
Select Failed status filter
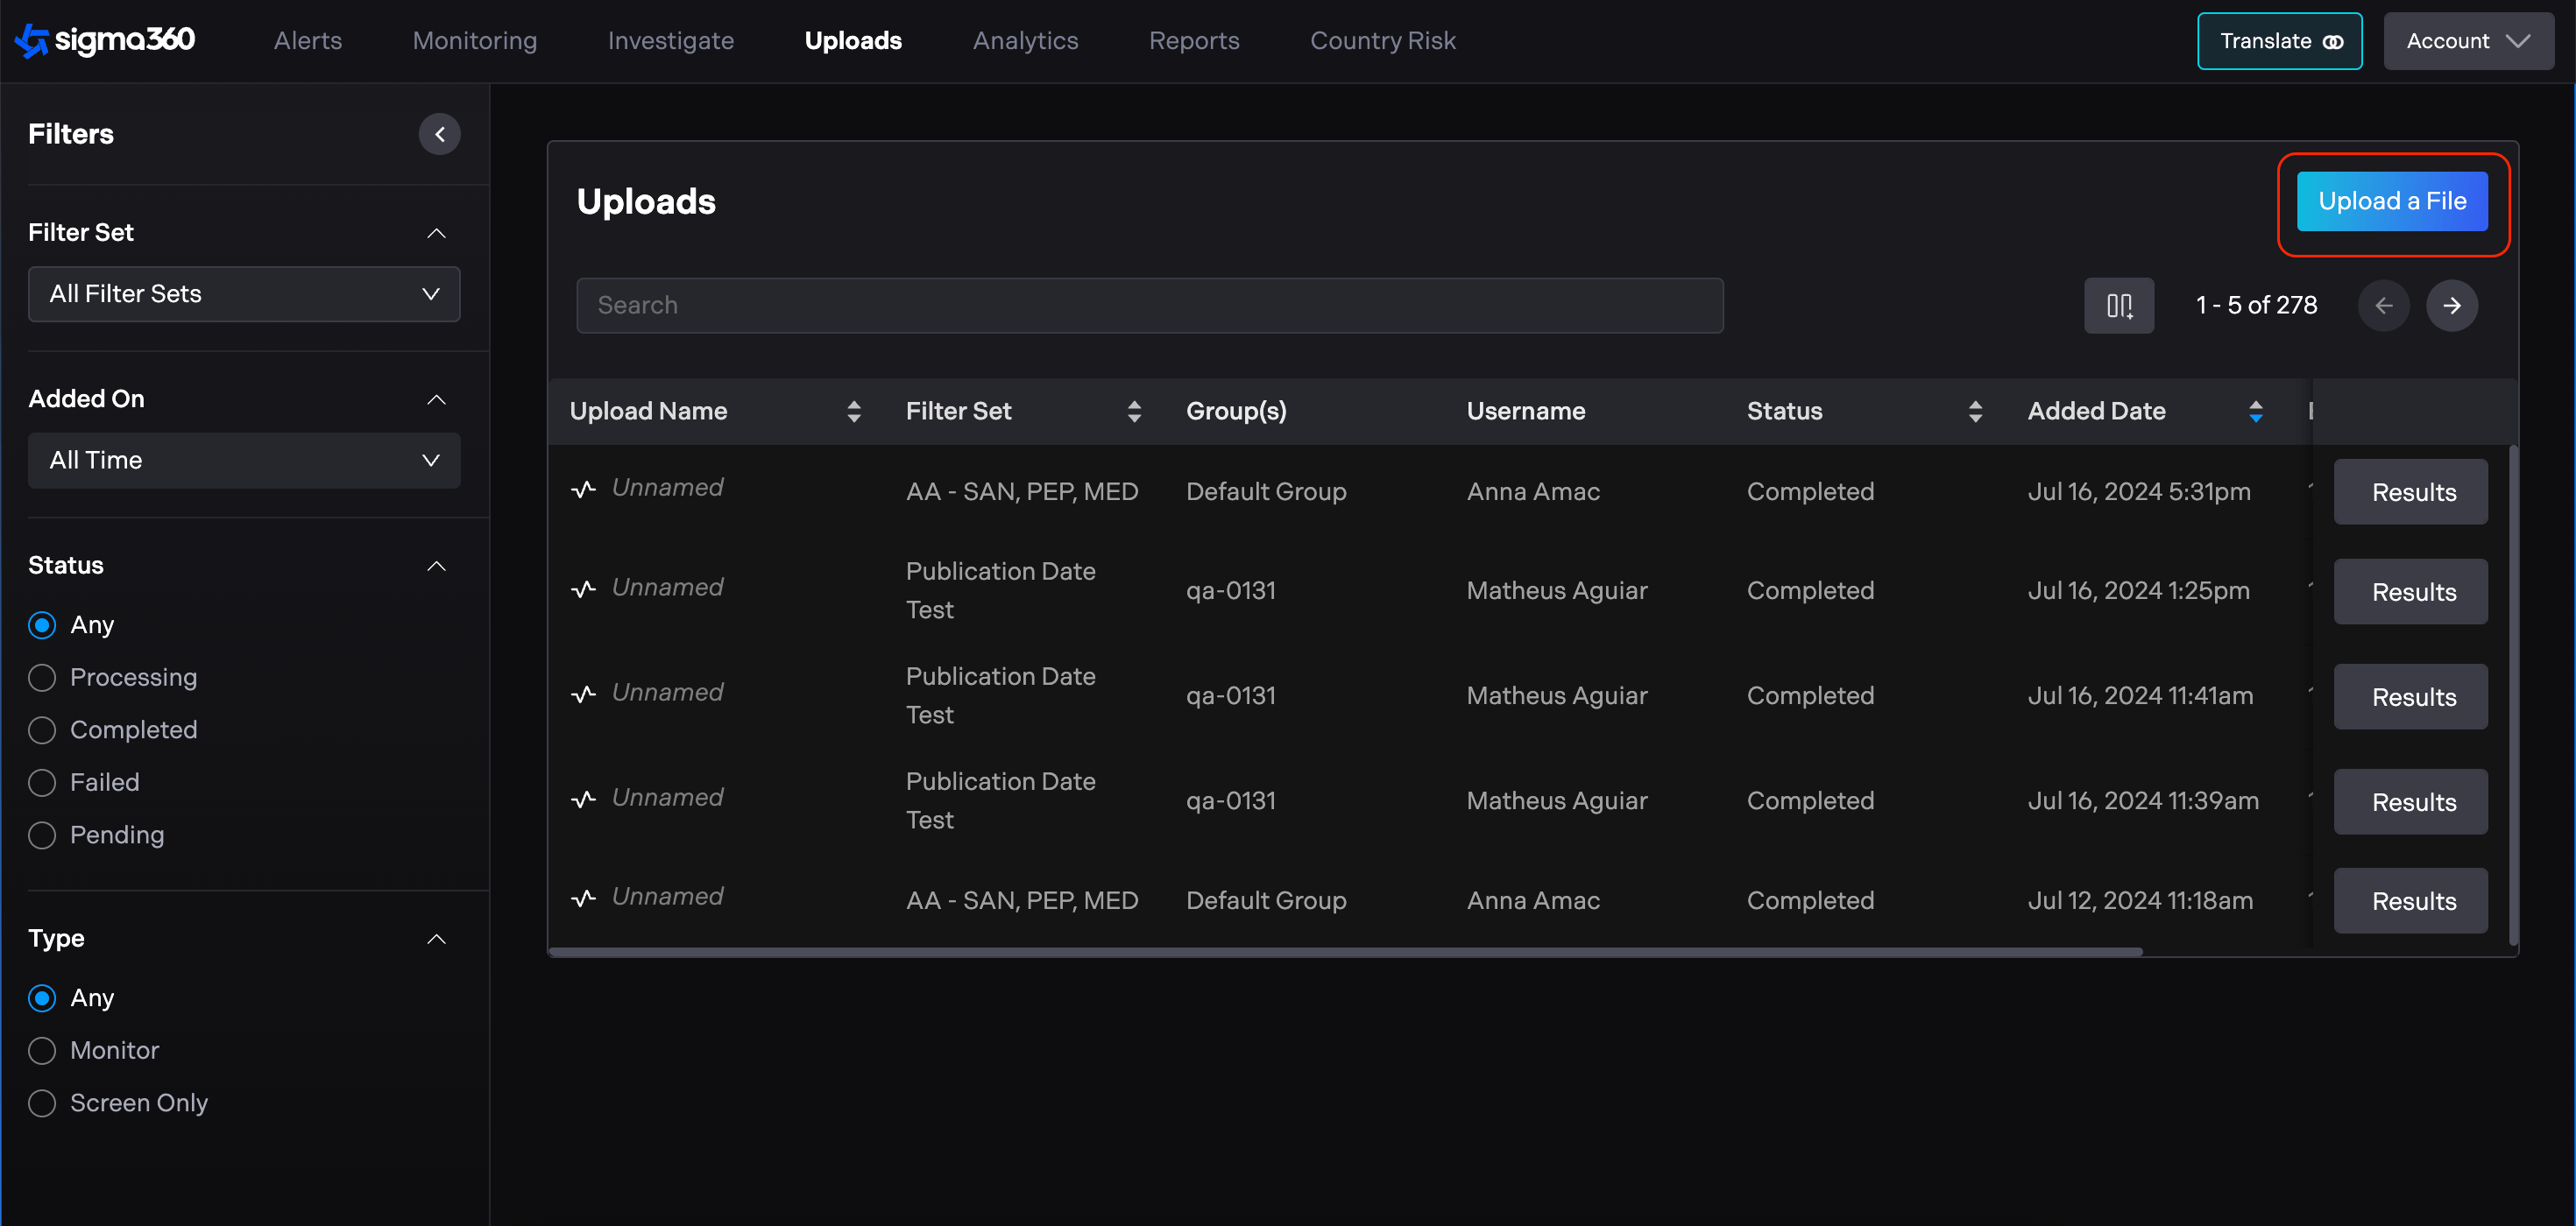coord(42,782)
